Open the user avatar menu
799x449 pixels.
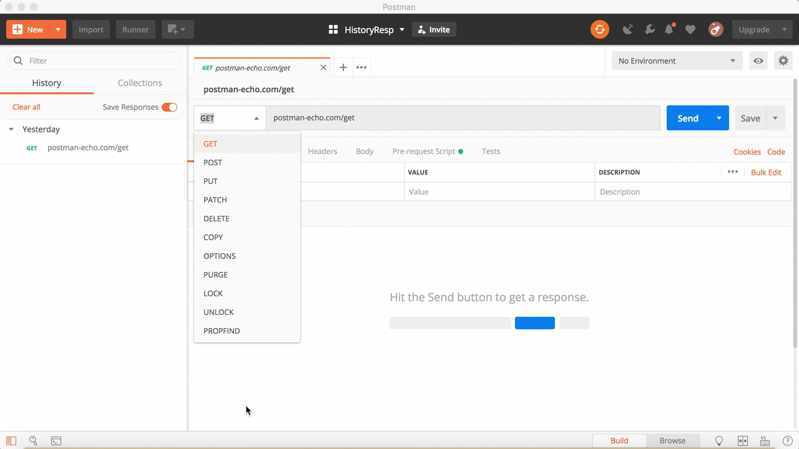tap(715, 29)
